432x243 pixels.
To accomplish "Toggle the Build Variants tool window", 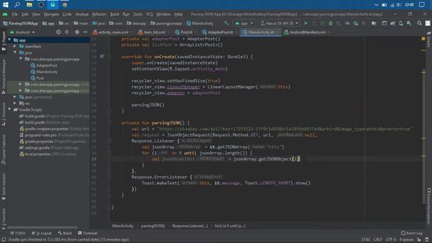I will click(3, 186).
